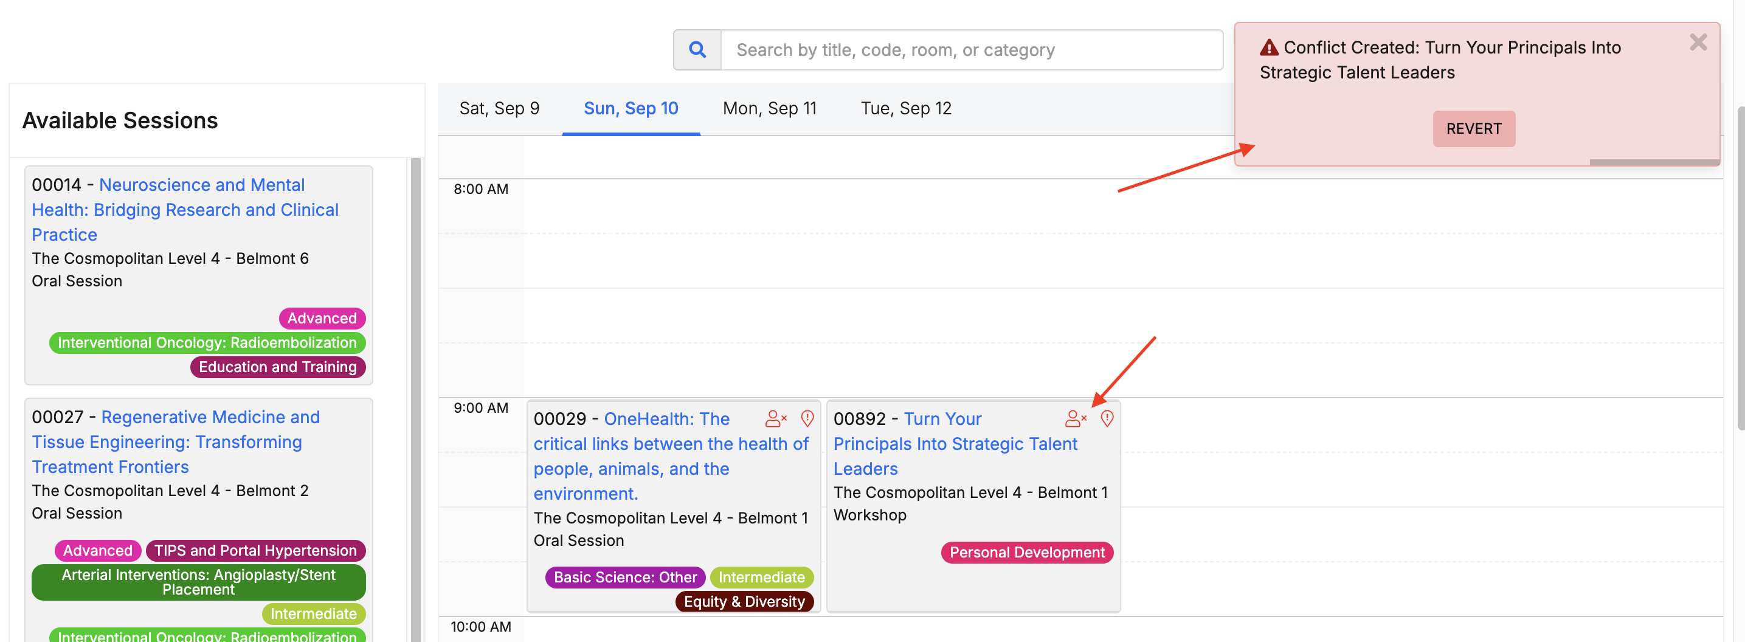Open the Mon, Sep 11 tab

[x=769, y=108]
